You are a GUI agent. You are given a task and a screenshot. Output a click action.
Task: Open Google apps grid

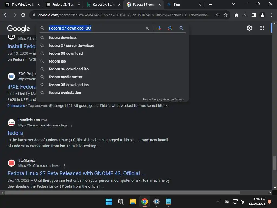(262, 28)
